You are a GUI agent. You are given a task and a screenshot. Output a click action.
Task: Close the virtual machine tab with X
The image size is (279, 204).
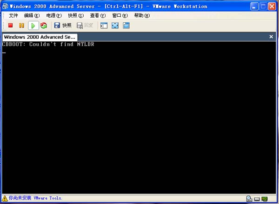(x=271, y=37)
